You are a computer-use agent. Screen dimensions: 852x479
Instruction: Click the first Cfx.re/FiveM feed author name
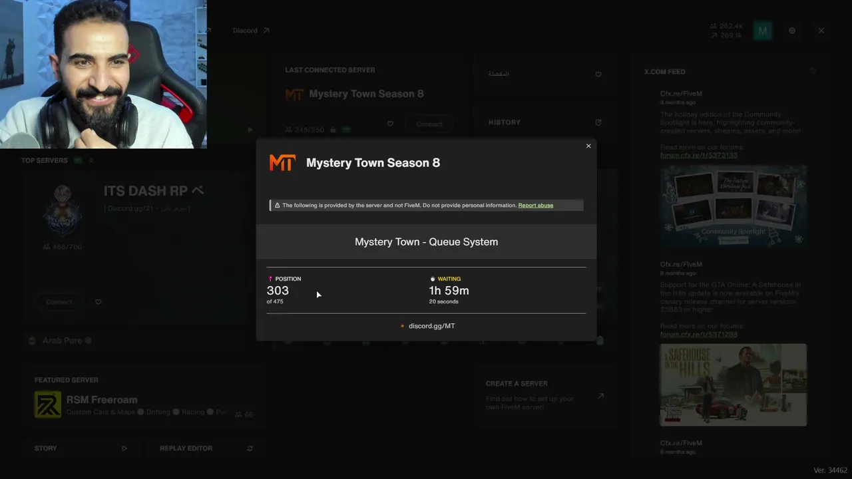click(681, 94)
